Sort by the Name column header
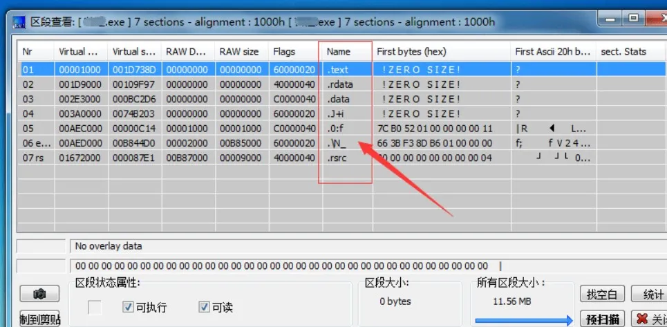Viewport: 667px width, 327px height. point(345,52)
